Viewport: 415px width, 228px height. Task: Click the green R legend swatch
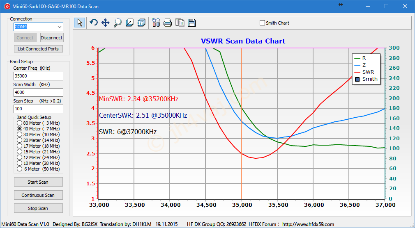(x=357, y=58)
